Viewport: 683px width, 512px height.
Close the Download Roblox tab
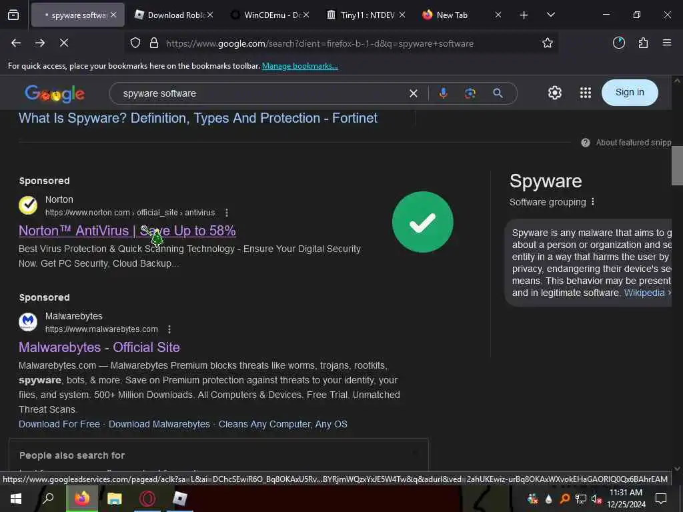[210, 15]
